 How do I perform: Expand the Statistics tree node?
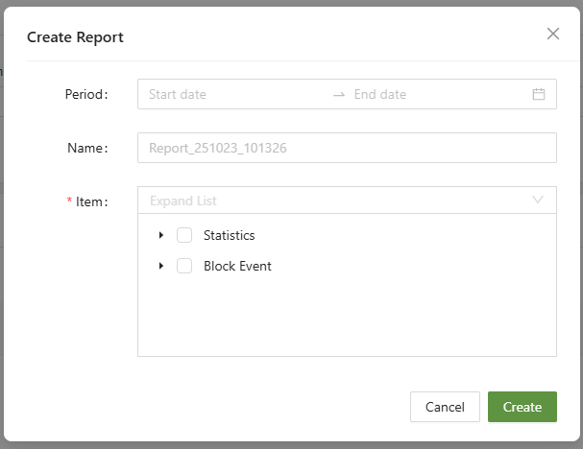point(161,235)
